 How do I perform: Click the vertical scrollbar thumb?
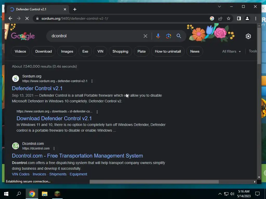pyautogui.click(x=259, y=46)
